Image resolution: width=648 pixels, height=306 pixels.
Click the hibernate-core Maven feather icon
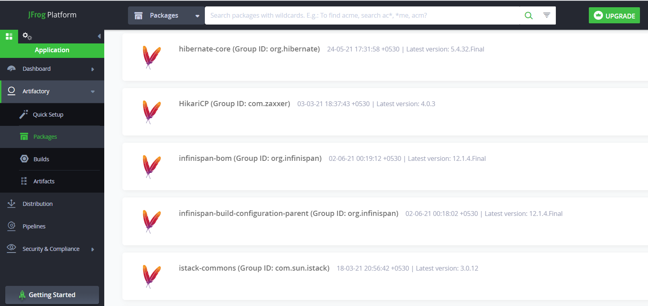(x=151, y=57)
